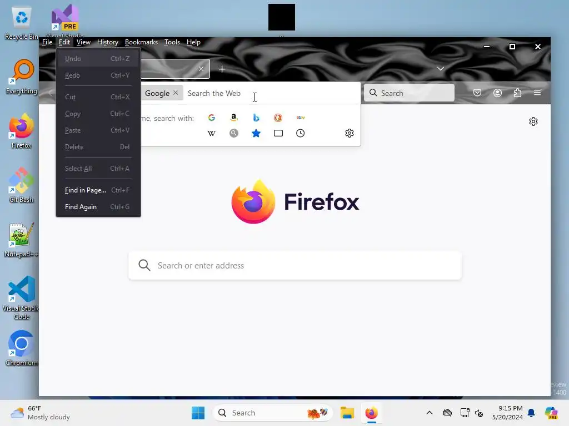The width and height of the screenshot is (569, 426).
Task: Search with Bing engine icon
Action: point(256,118)
